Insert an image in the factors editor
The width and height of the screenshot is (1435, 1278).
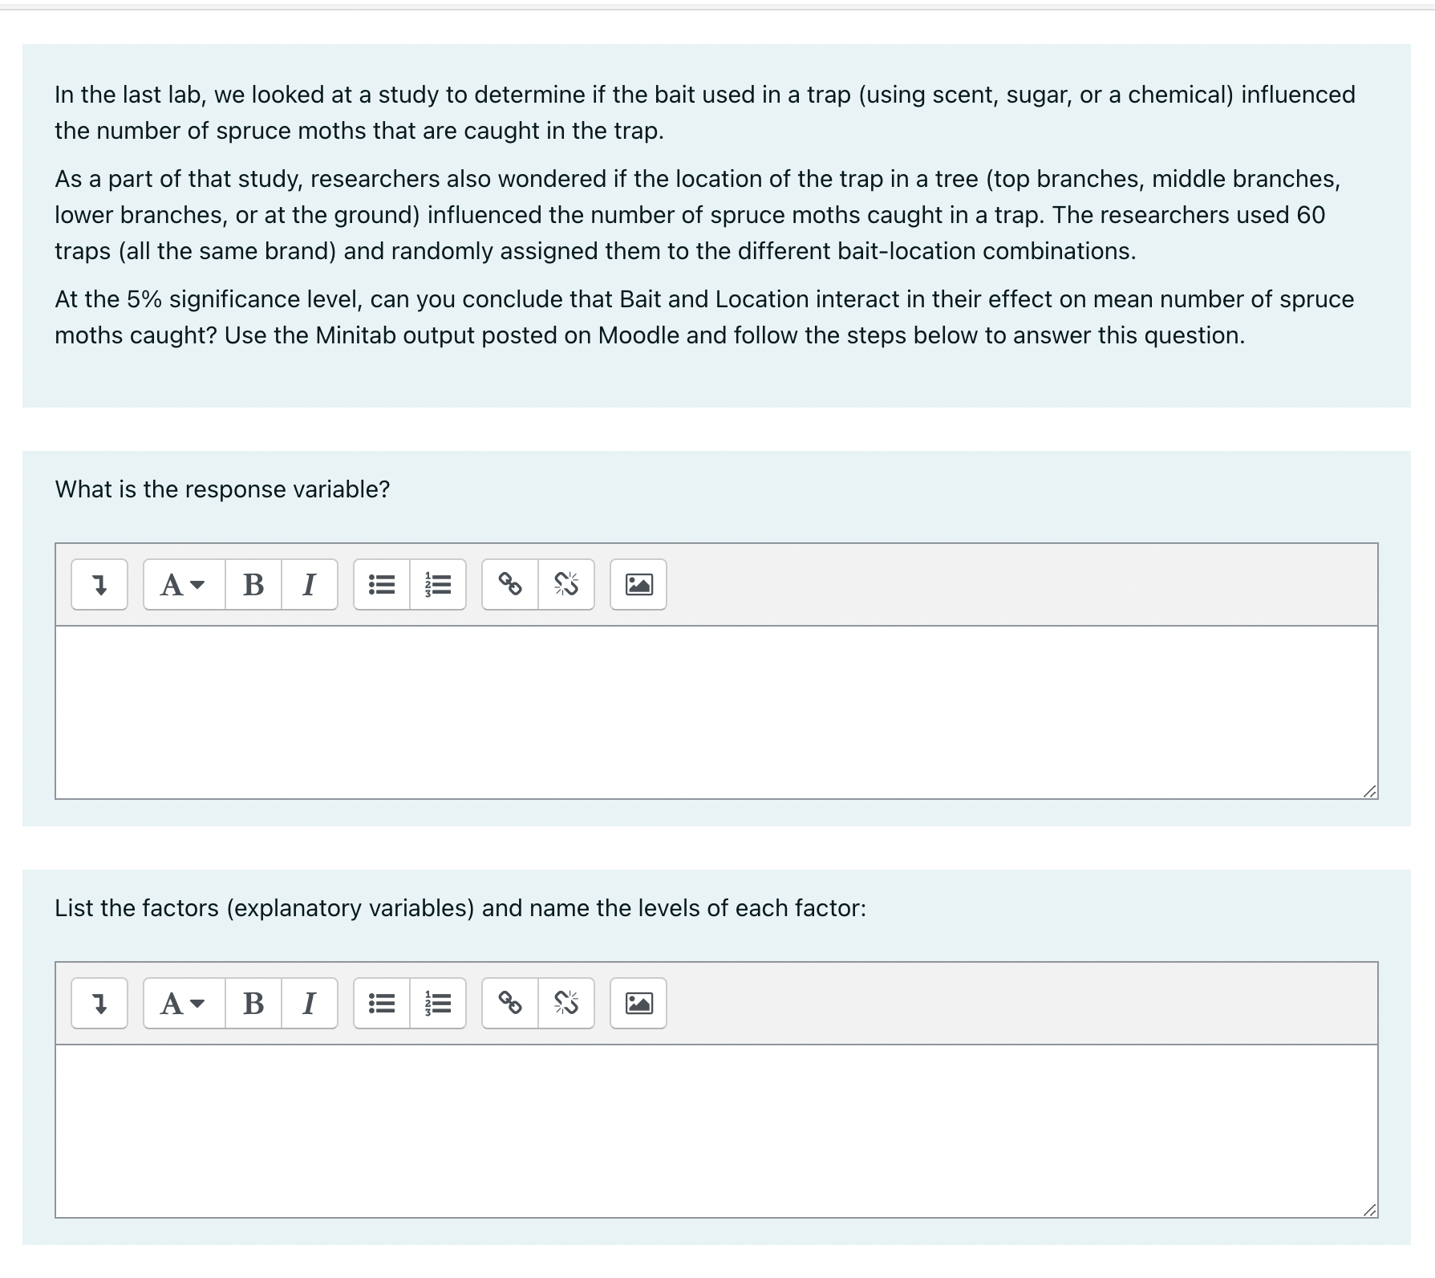tap(638, 1002)
